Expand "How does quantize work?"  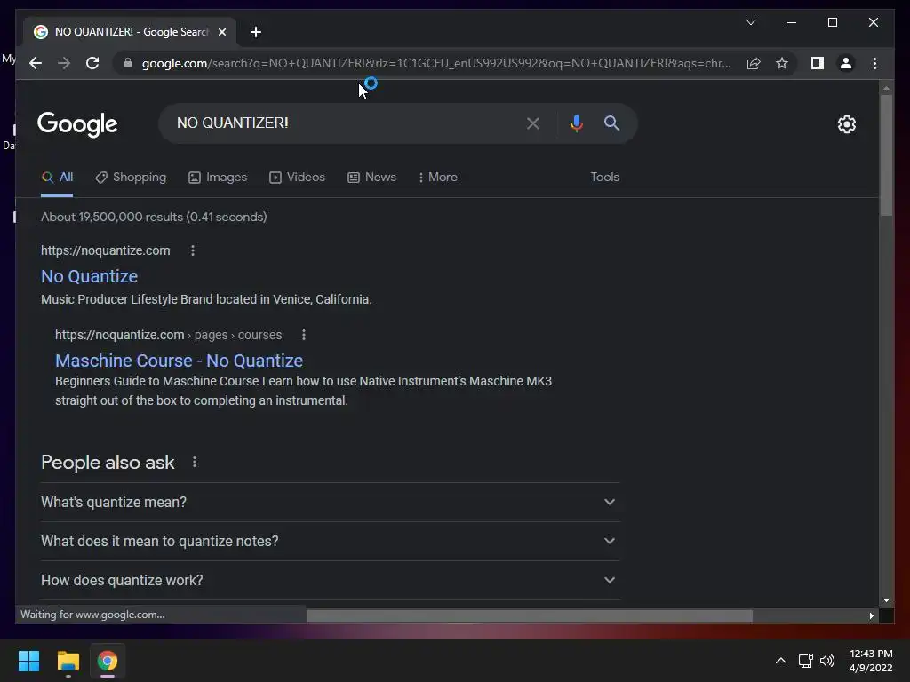pyautogui.click(x=330, y=580)
